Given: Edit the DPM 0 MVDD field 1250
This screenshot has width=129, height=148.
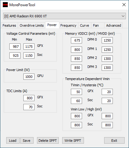Looking at the screenshot, I should [x=107, y=40].
